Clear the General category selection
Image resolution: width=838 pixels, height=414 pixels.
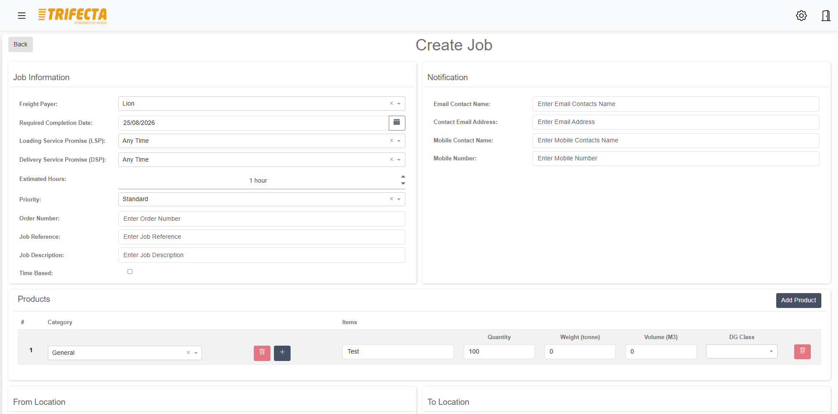tap(188, 353)
